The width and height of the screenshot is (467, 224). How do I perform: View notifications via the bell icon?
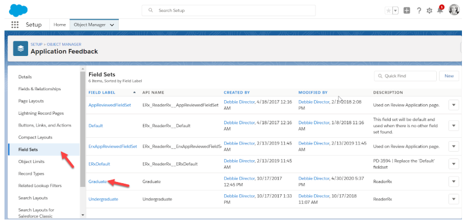(x=440, y=11)
